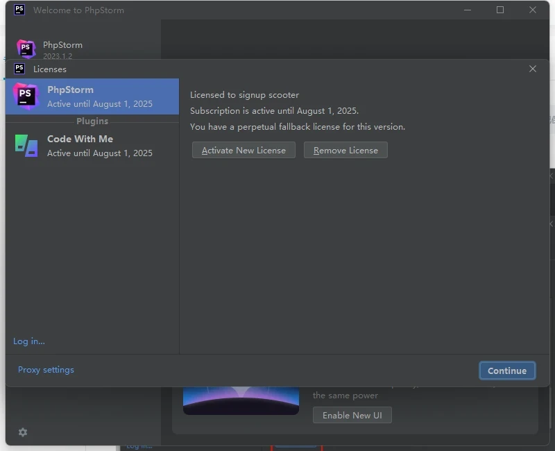Select the Code With Me license entry label

tap(80, 139)
